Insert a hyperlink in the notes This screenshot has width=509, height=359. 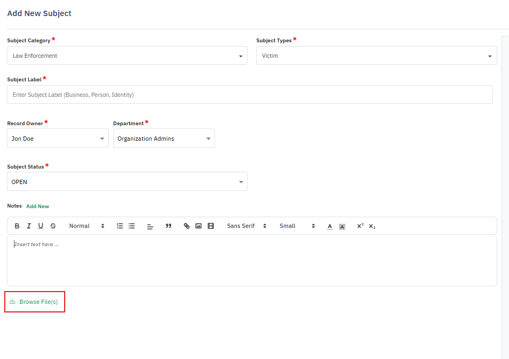[187, 226]
